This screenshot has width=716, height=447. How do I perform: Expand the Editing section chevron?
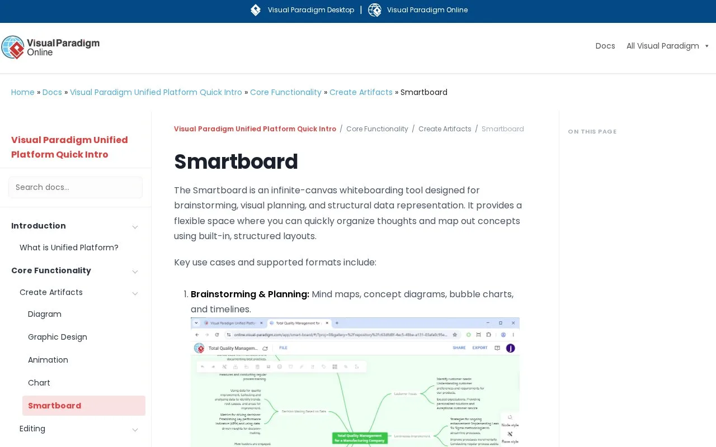[x=135, y=429]
